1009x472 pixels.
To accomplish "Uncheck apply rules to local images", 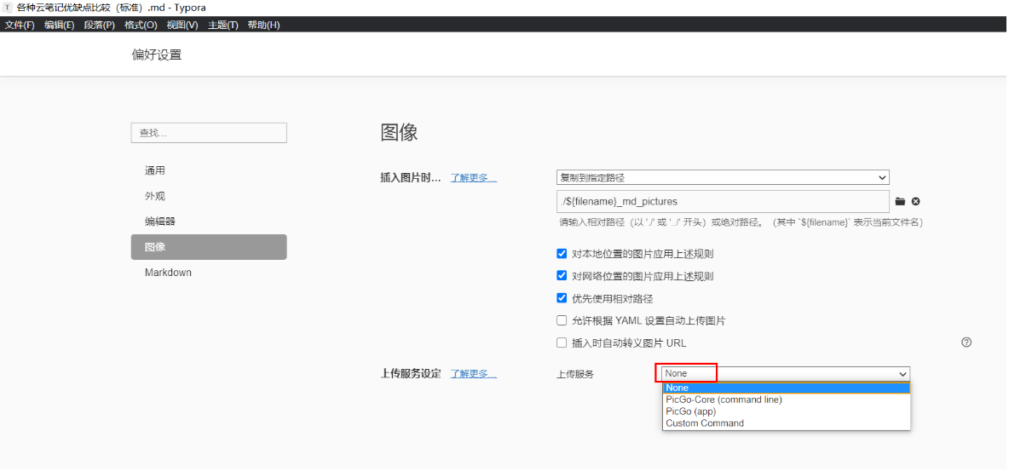I will click(562, 253).
